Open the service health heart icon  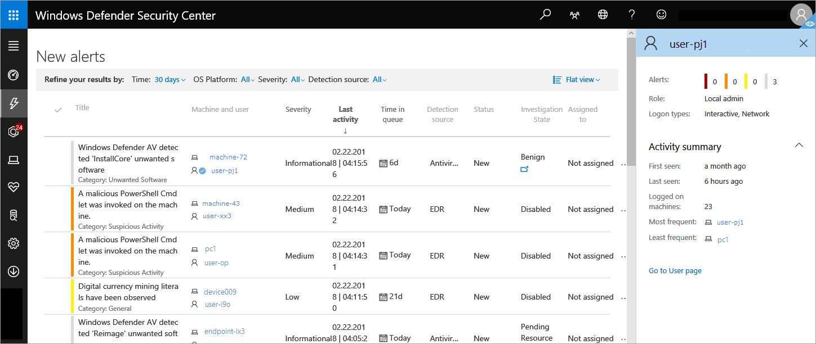point(14,187)
